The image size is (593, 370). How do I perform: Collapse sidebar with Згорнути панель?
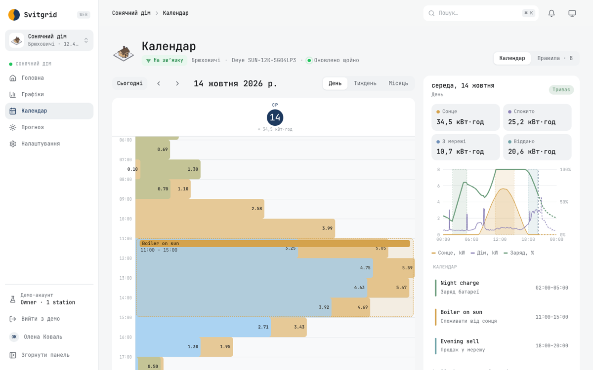point(49,355)
